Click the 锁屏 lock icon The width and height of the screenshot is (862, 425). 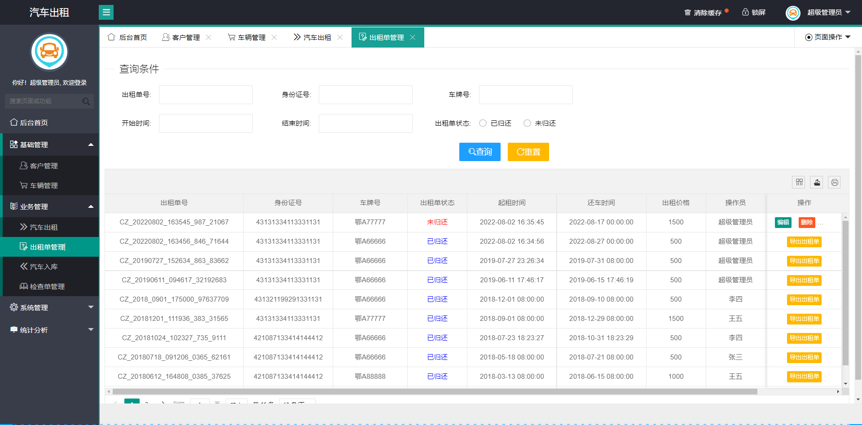point(745,12)
